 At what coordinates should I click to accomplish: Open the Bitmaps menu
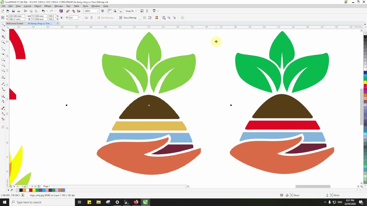[59, 6]
